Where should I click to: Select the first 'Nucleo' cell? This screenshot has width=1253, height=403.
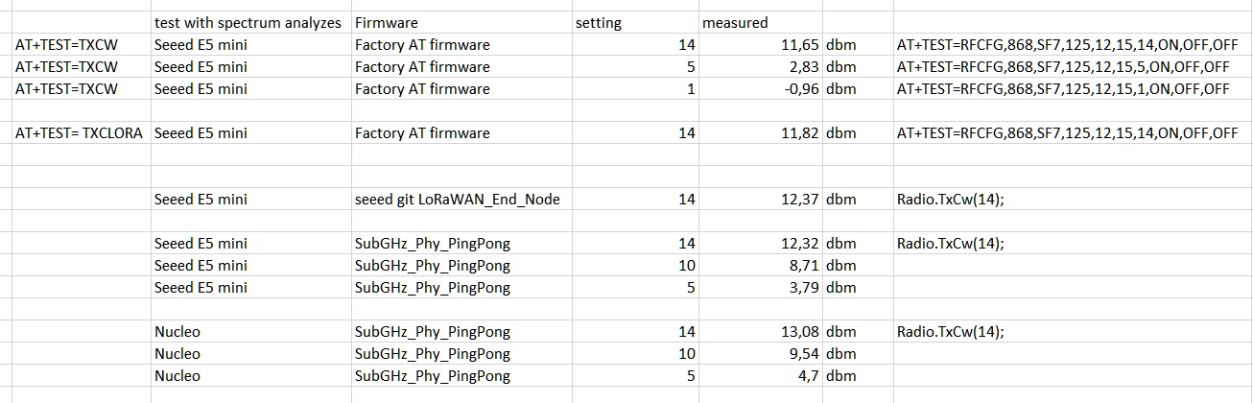tap(250, 332)
